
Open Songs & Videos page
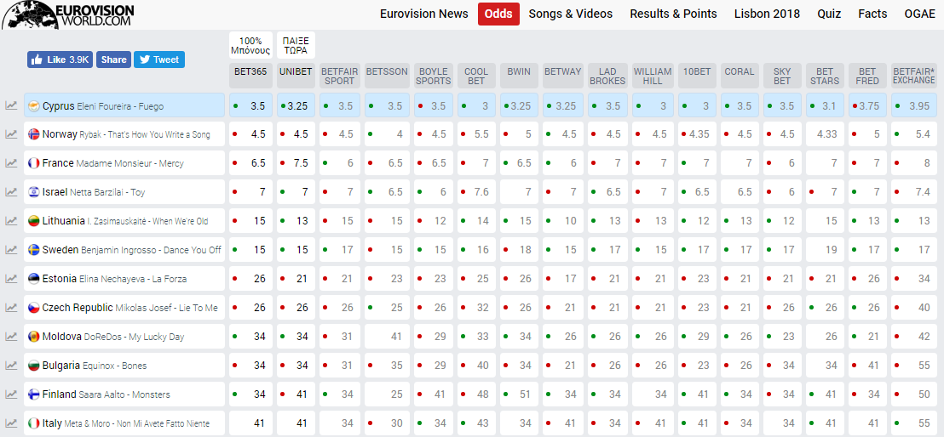(x=570, y=14)
